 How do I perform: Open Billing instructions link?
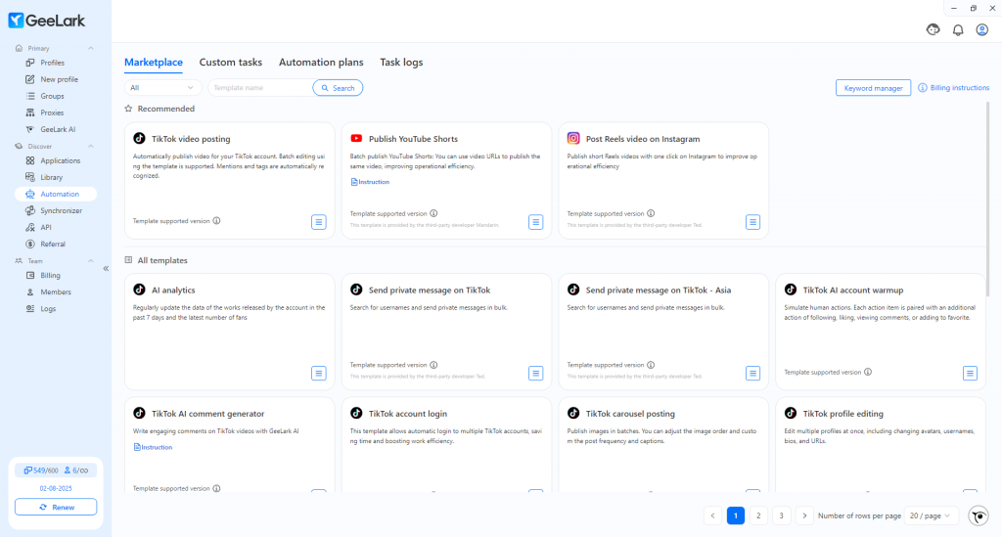click(x=953, y=87)
